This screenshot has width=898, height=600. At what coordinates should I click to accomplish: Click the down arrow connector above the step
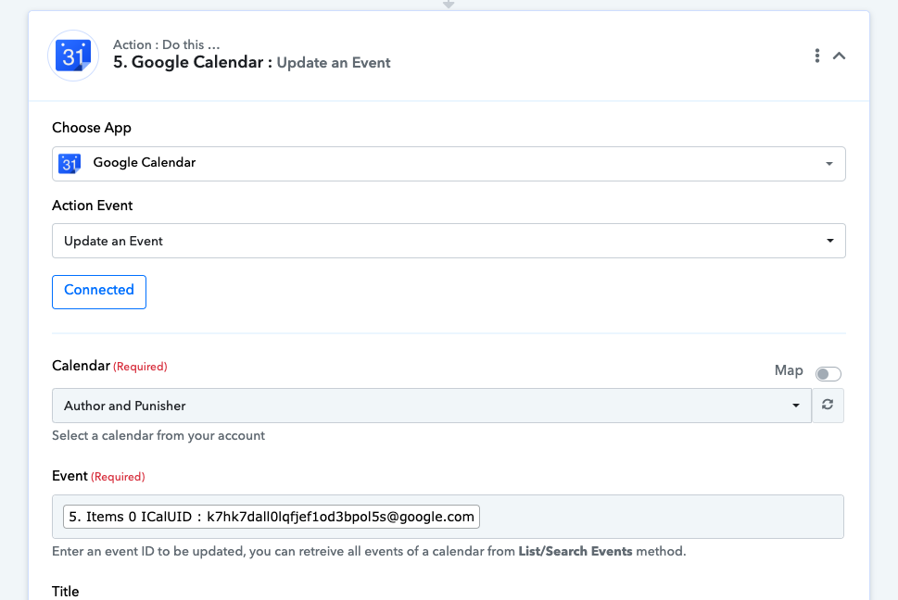click(449, 5)
